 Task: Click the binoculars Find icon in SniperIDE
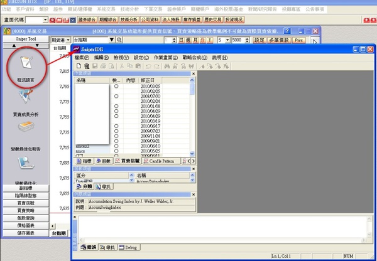167,66
